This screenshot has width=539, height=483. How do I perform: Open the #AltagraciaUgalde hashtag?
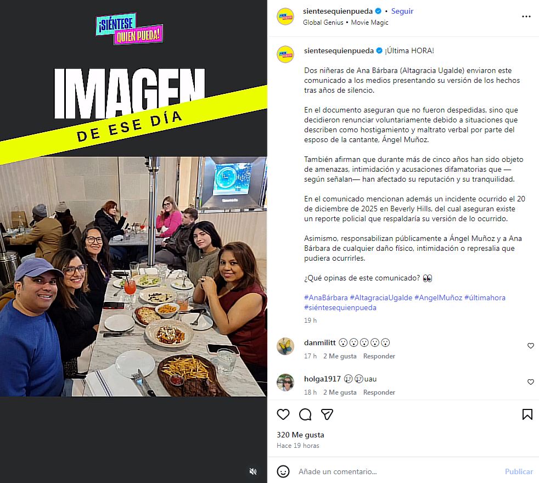tap(381, 297)
